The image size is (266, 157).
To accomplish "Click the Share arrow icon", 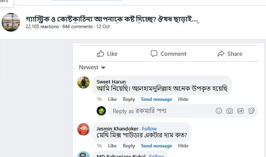I will click(221, 53).
